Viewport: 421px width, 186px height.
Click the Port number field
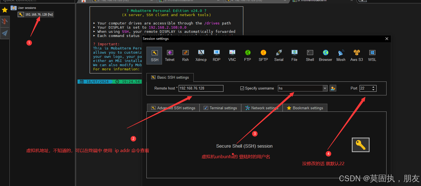pos(365,88)
